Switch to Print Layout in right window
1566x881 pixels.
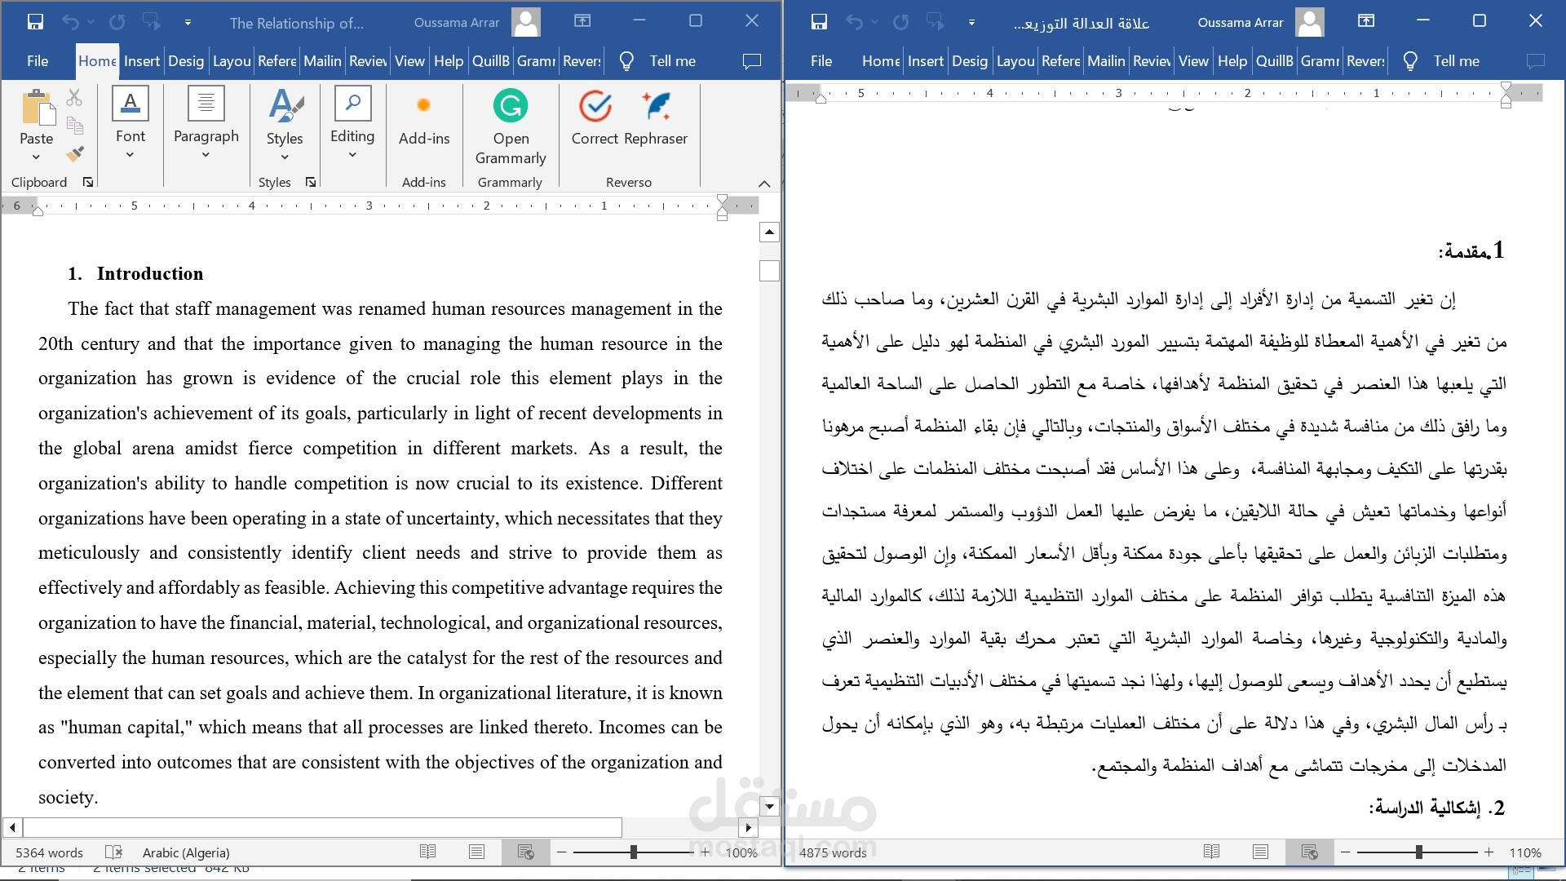point(1260,852)
